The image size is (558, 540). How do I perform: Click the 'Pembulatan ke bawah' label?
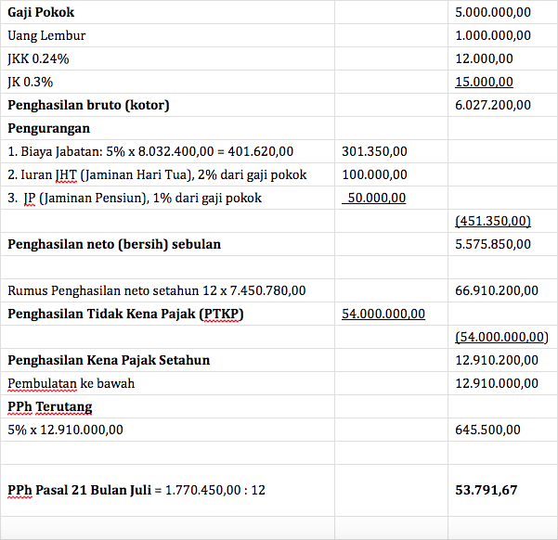71,383
